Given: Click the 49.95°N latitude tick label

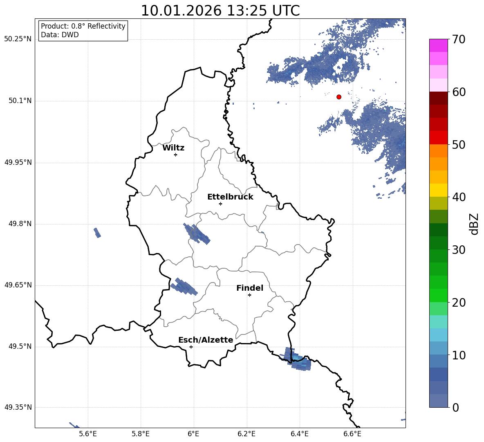Looking at the screenshot, I should (18, 162).
